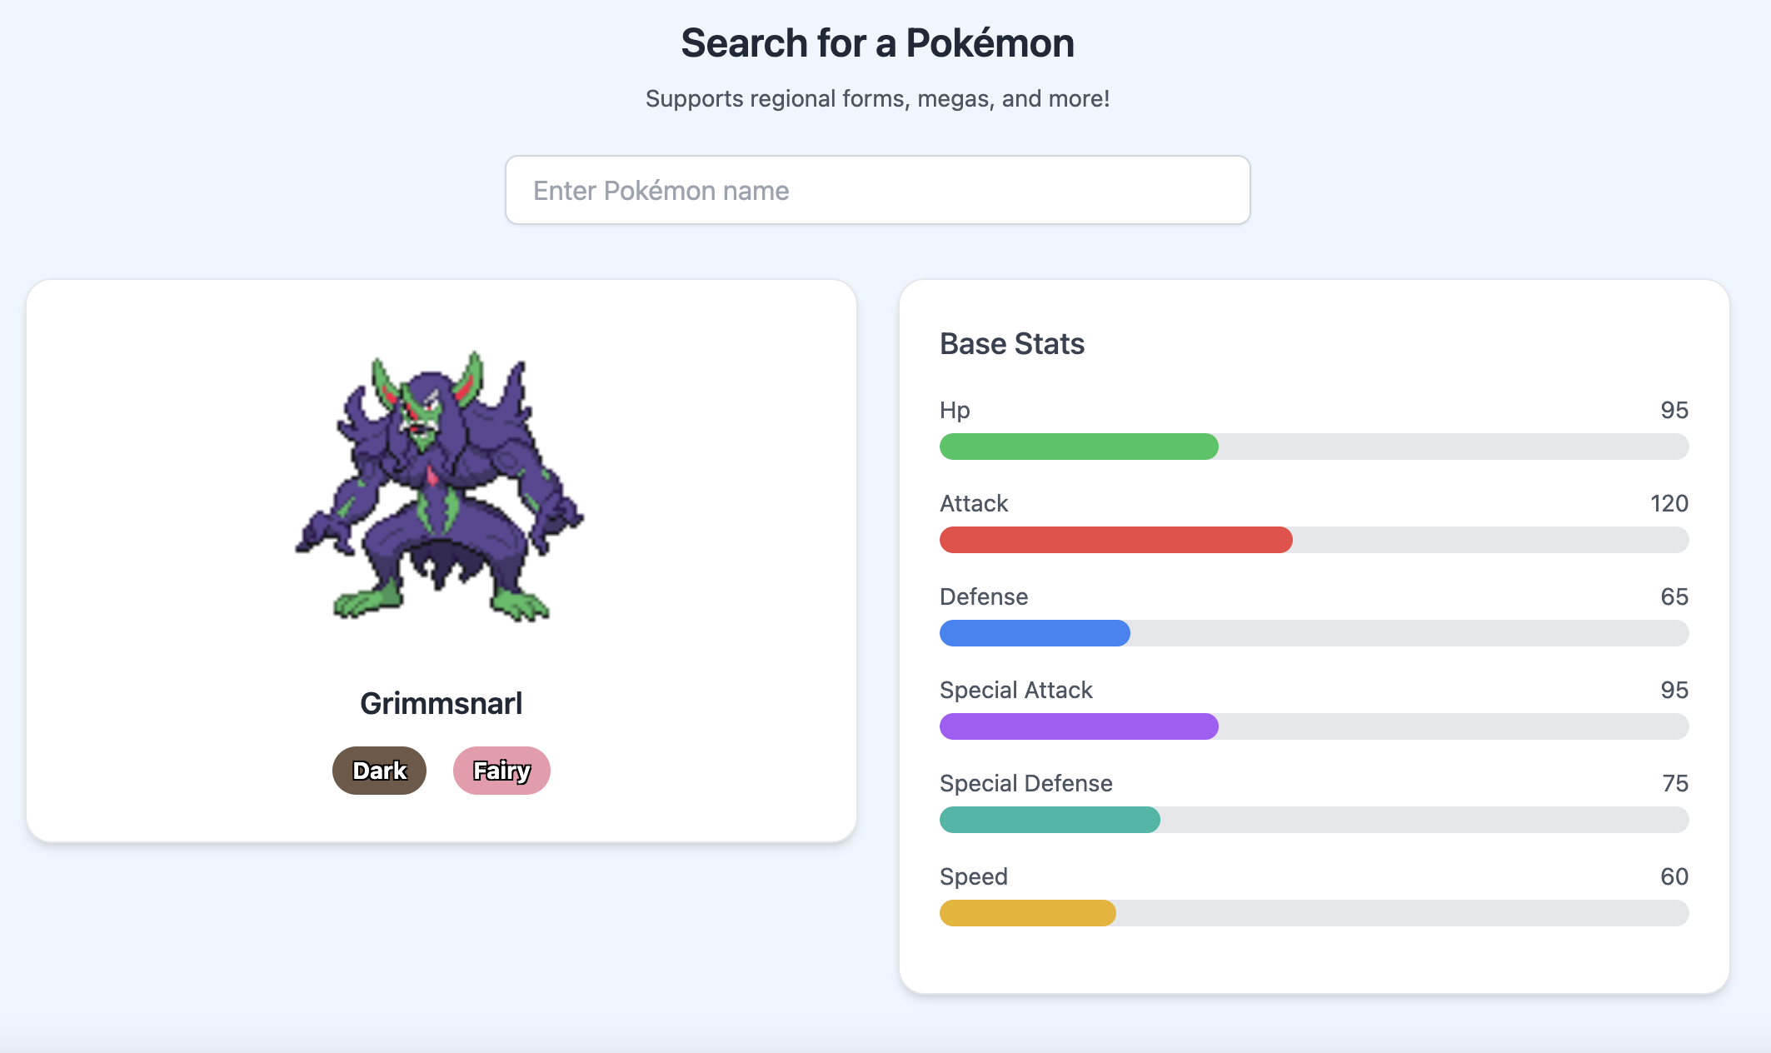Click the regional forms subtitle text
1771x1053 pixels.
click(x=877, y=98)
